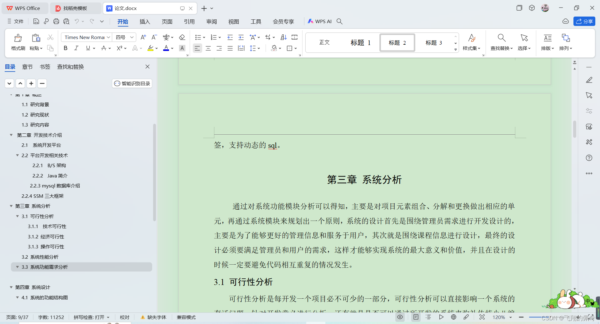600x324 pixels.
Task: Click the Justify align icon
Action: (x=230, y=48)
